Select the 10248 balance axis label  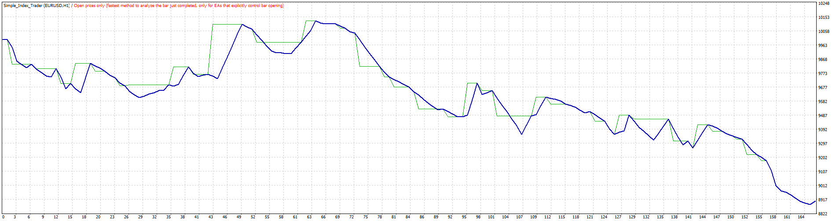point(823,4)
